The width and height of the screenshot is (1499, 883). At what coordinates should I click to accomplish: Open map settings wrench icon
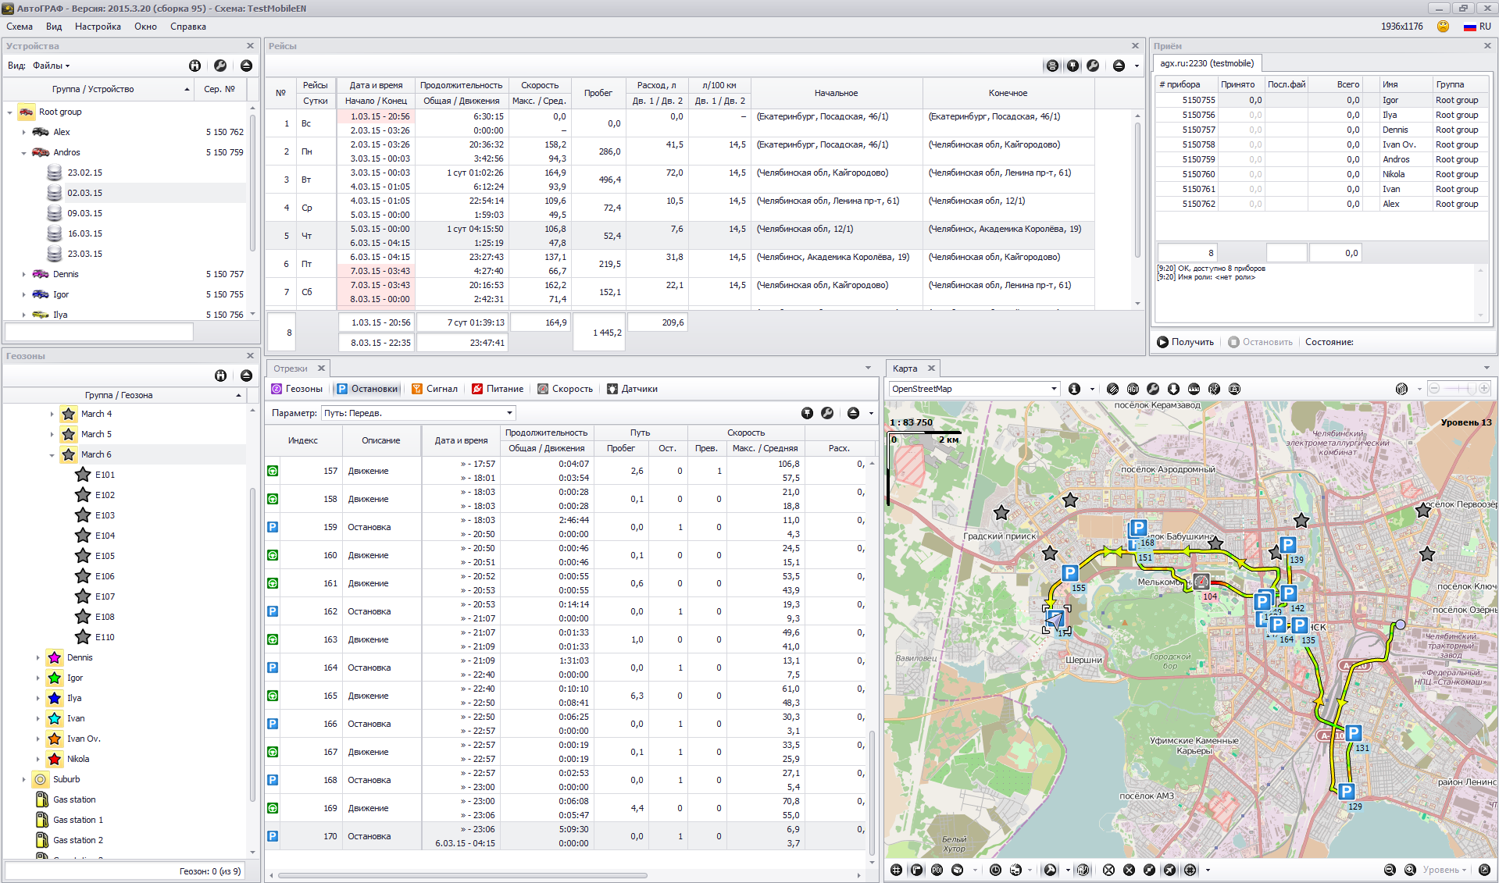1153,389
